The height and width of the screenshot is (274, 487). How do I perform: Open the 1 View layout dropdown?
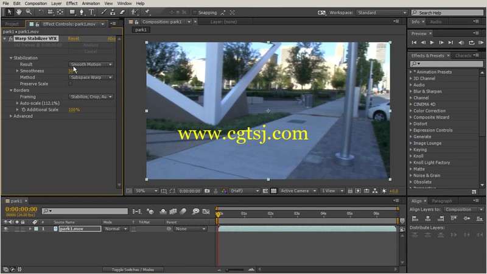tap(332, 191)
